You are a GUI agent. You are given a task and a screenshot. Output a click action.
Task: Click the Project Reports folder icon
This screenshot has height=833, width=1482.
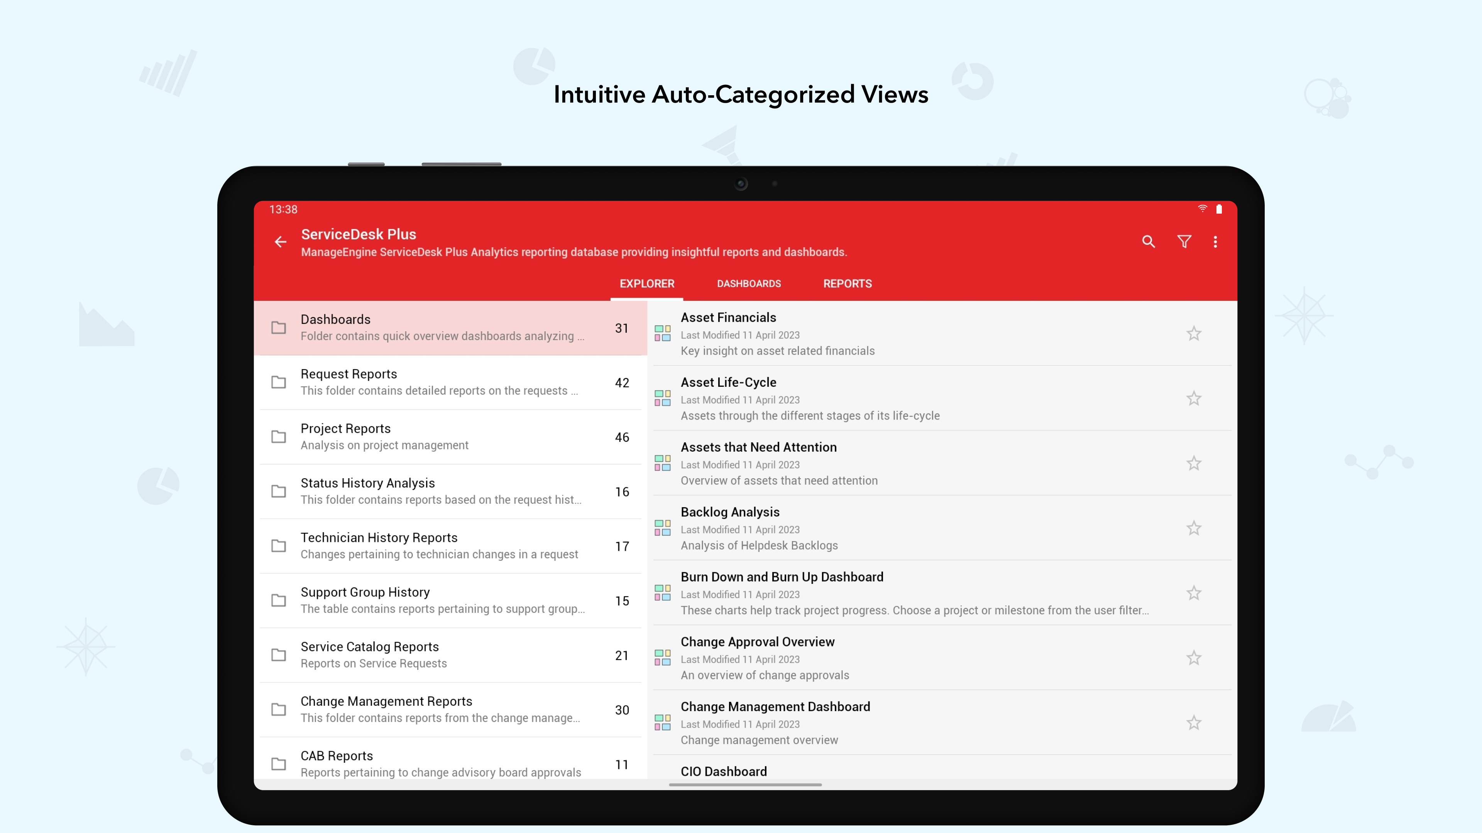click(x=278, y=437)
